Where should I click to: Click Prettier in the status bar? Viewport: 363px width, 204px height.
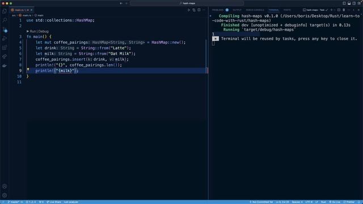pyautogui.click(x=349, y=202)
